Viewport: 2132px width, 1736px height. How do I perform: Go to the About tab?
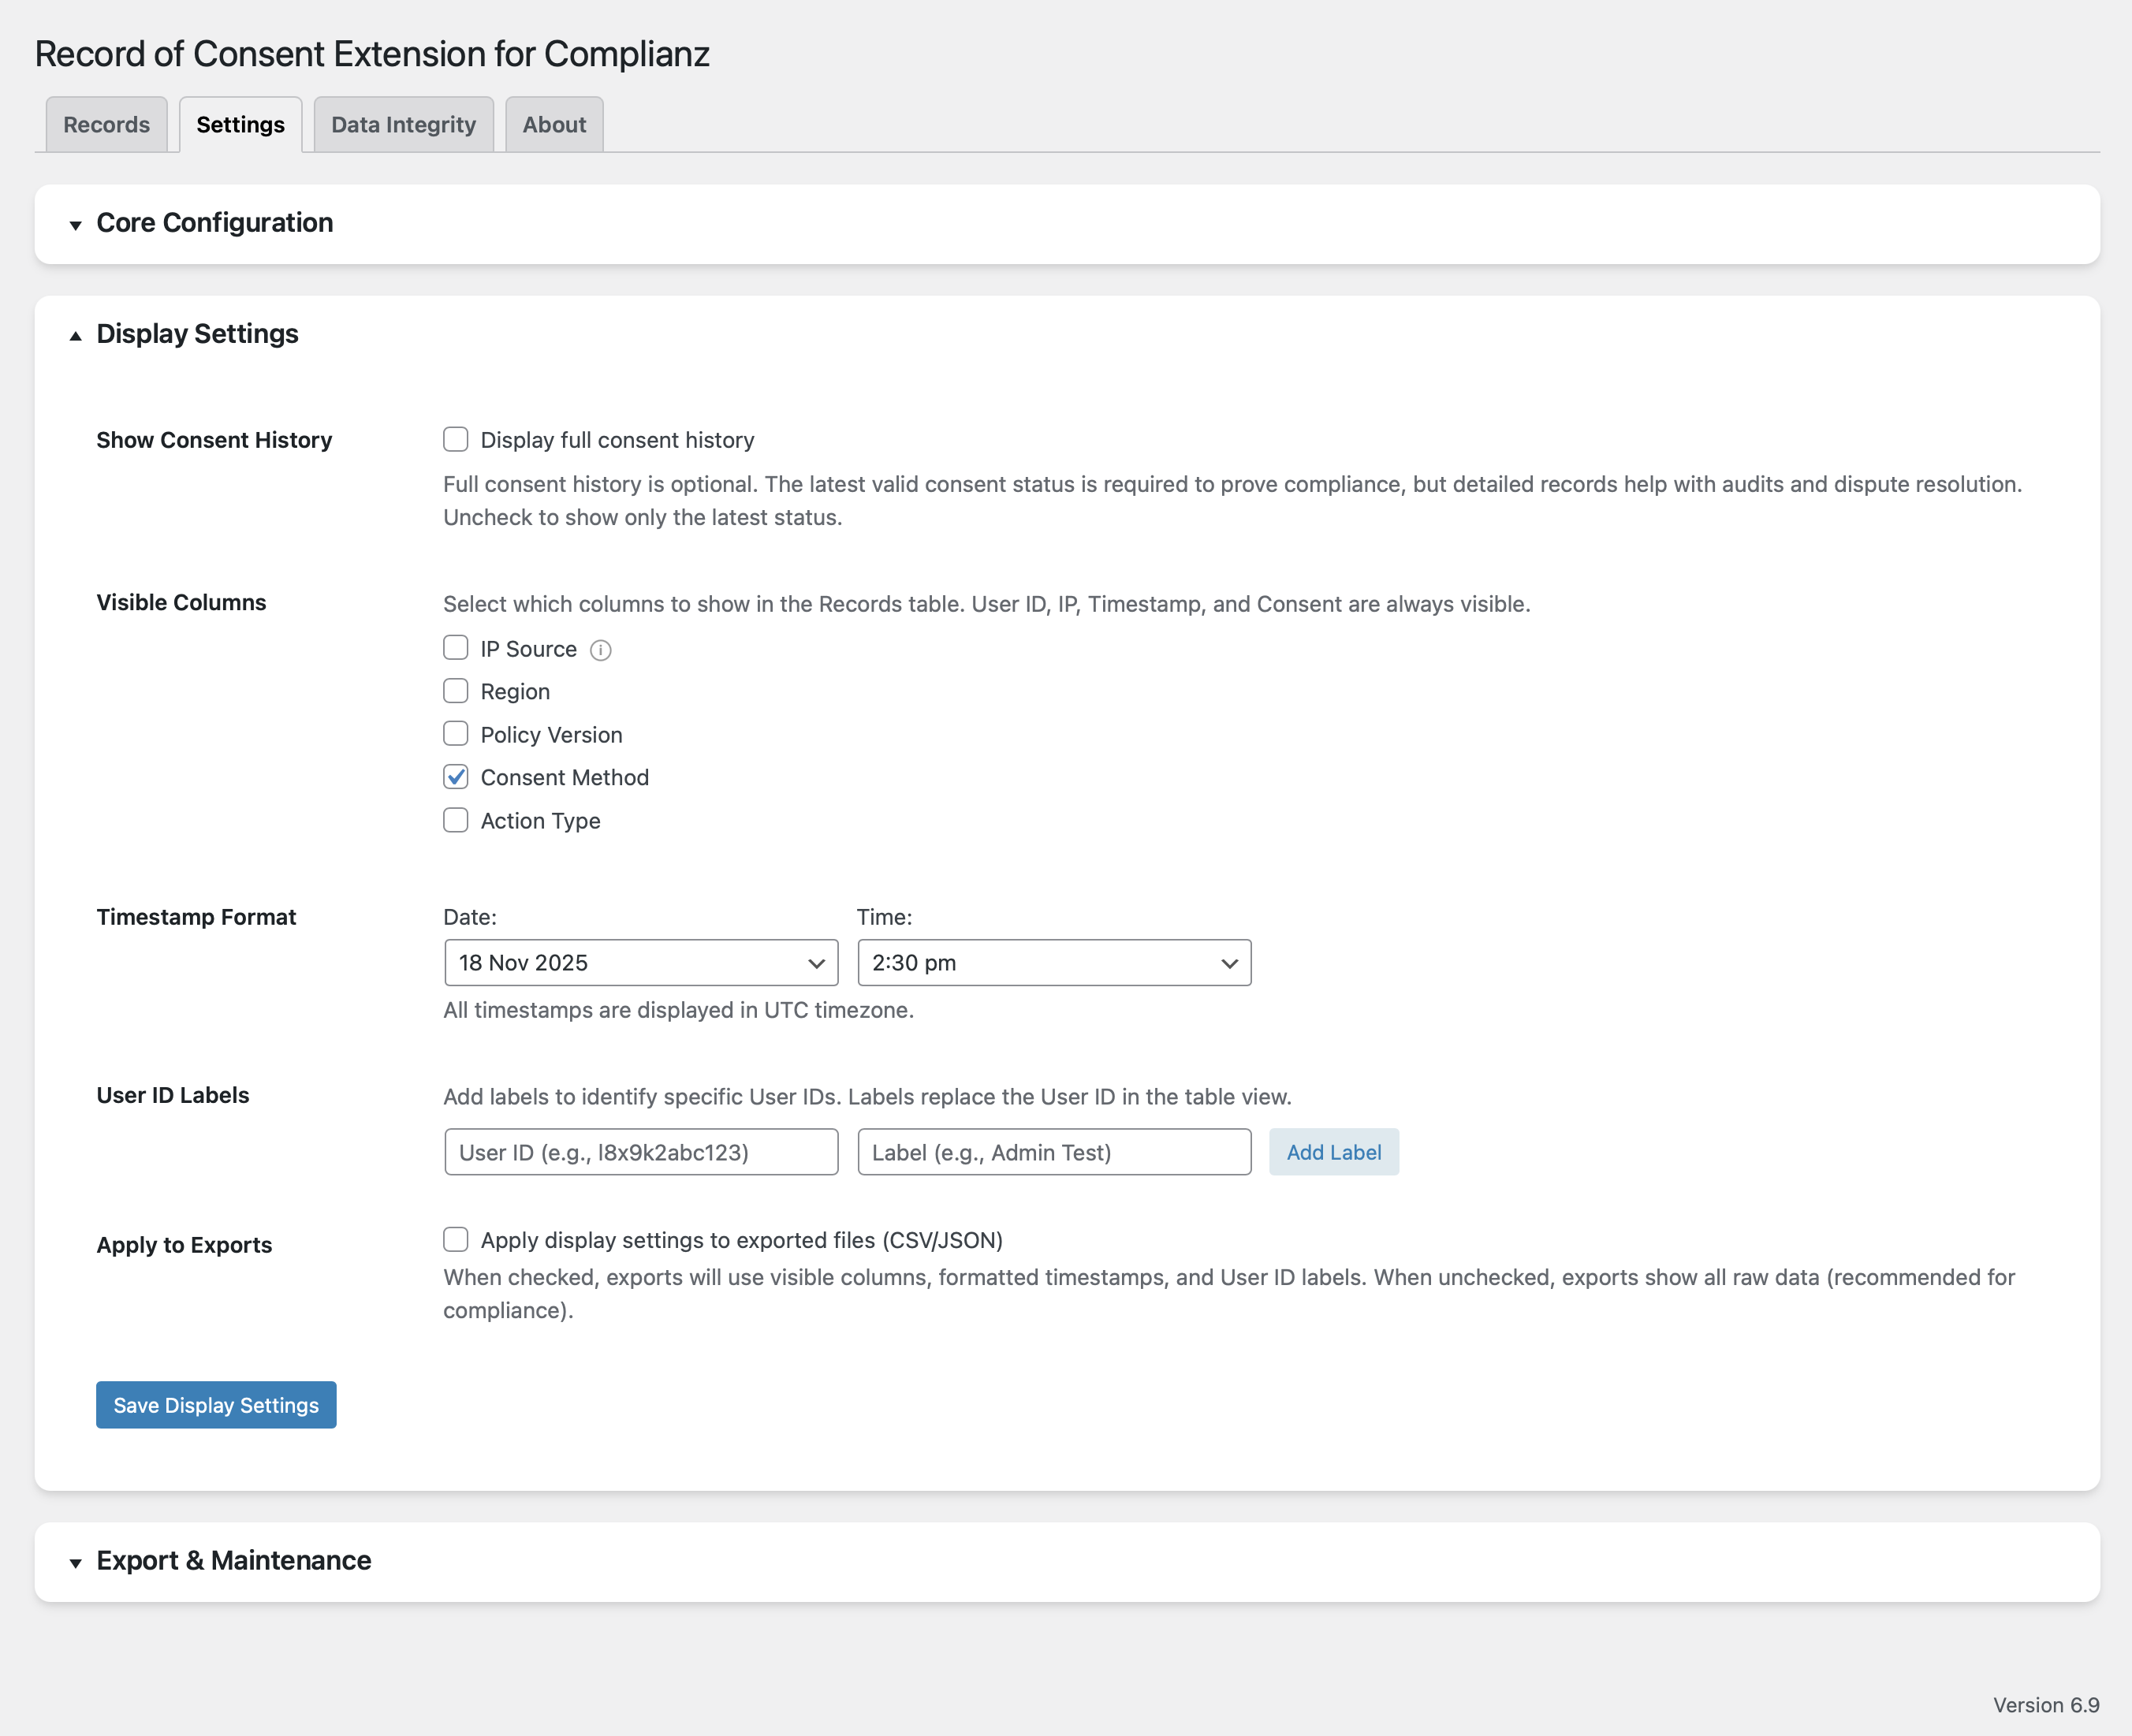554,125
